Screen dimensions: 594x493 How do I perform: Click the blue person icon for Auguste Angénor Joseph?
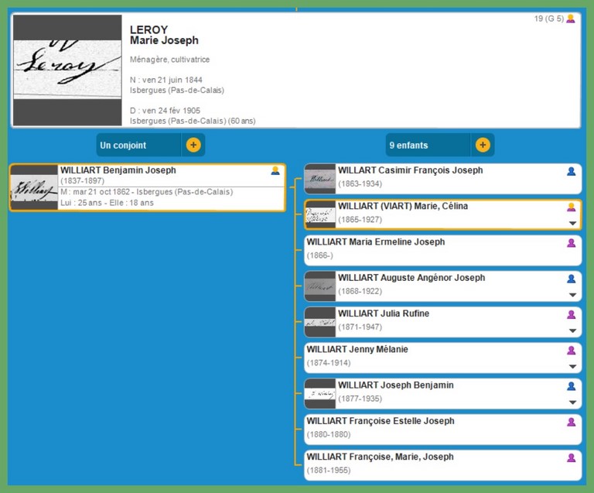point(572,279)
